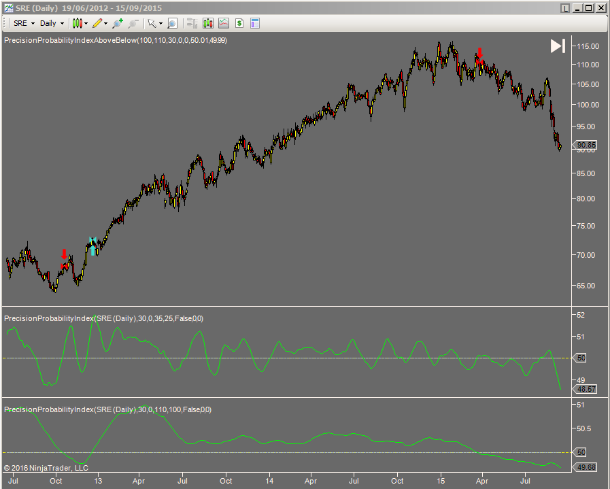Click the 90.85 current price marker
The image size is (610, 489).
(585, 145)
